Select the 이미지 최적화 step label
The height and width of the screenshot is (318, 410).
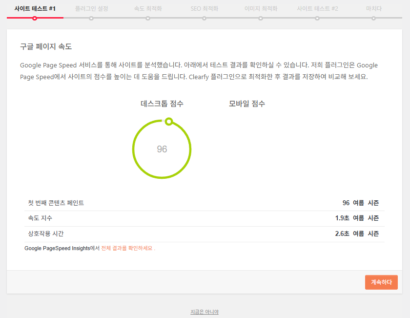tap(261, 7)
